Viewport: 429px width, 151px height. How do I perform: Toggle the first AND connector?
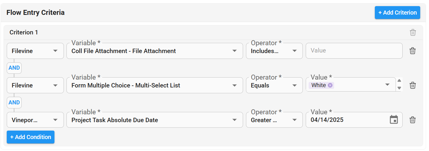pyautogui.click(x=14, y=68)
